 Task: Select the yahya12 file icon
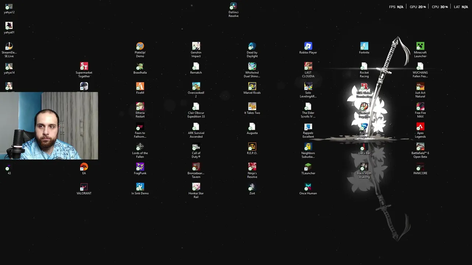pos(9,8)
